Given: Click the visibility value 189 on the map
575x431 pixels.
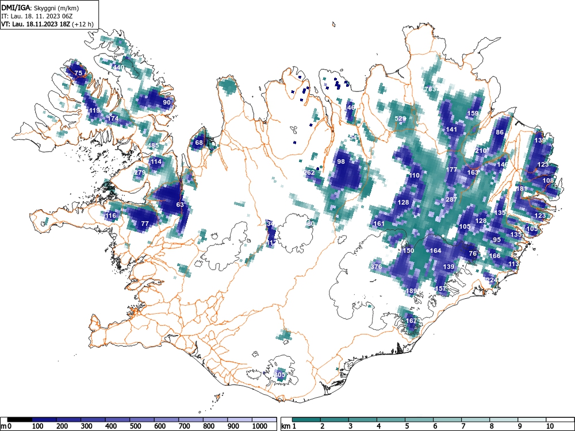Looking at the screenshot, I should (x=412, y=291).
